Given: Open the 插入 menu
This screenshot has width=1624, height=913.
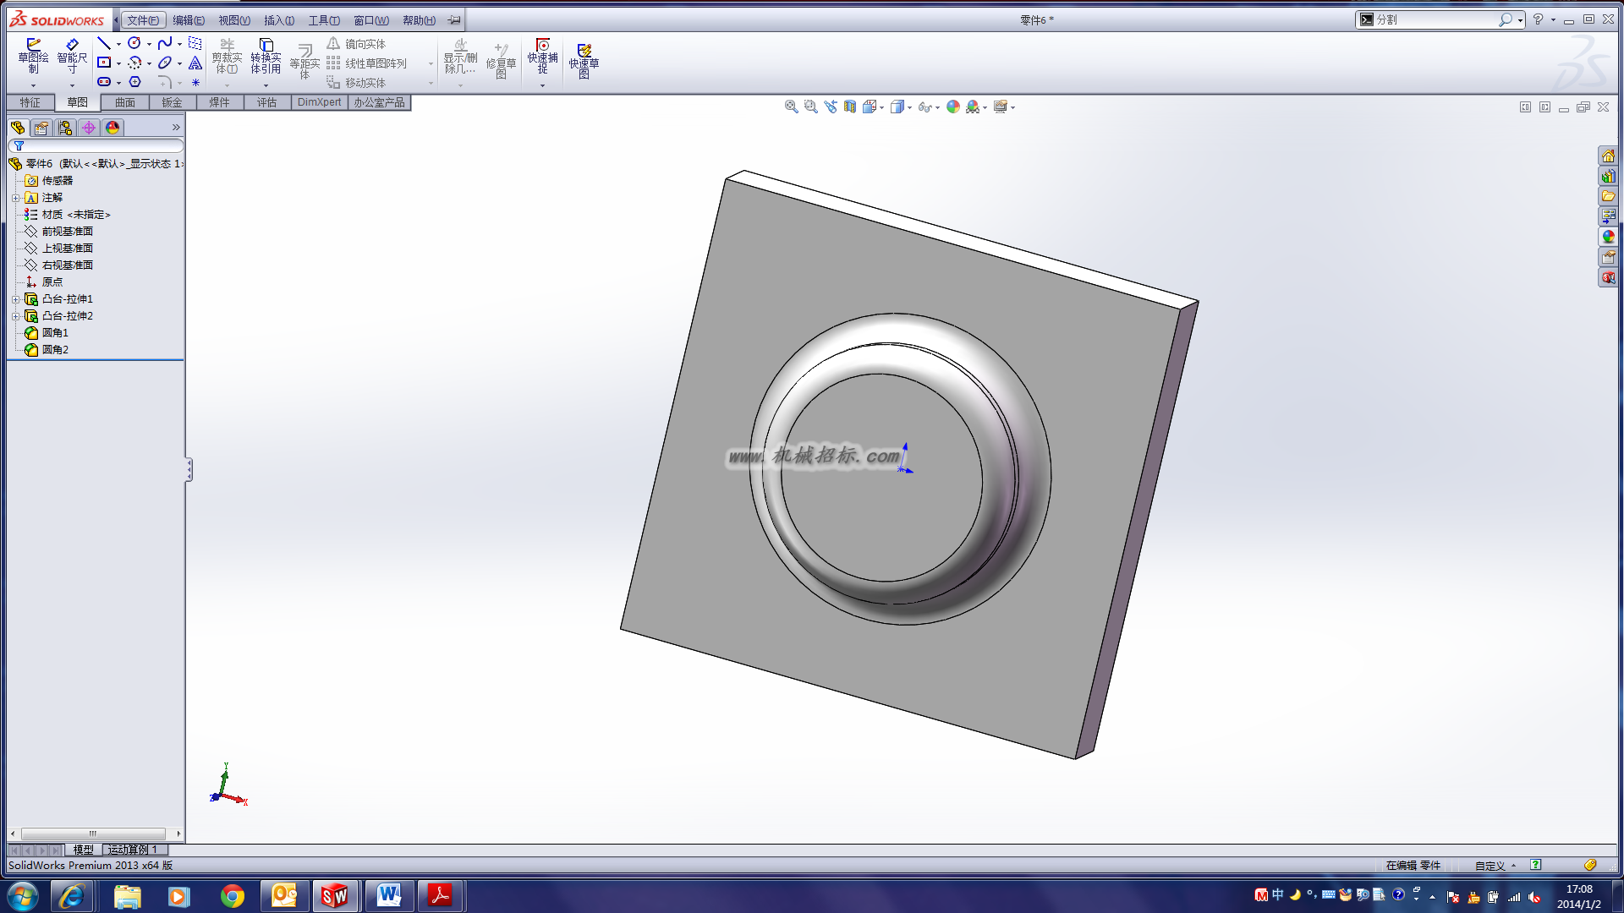Looking at the screenshot, I should tap(279, 20).
